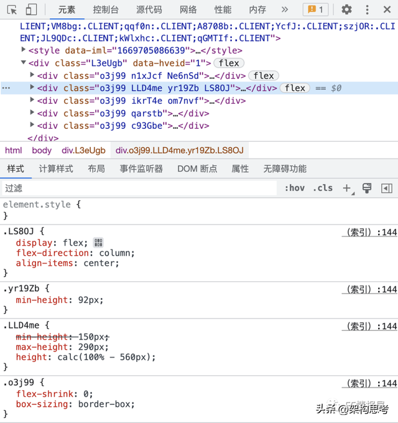Open the (索引):144 source link for .yr19Zb
Screen dimensions: 398x423
pyautogui.click(x=369, y=289)
